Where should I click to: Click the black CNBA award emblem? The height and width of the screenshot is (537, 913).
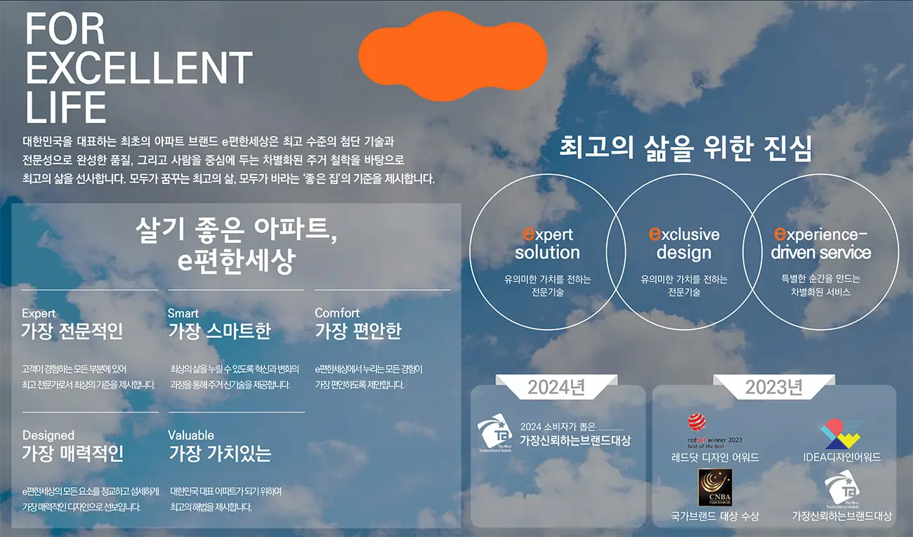pyautogui.click(x=715, y=488)
